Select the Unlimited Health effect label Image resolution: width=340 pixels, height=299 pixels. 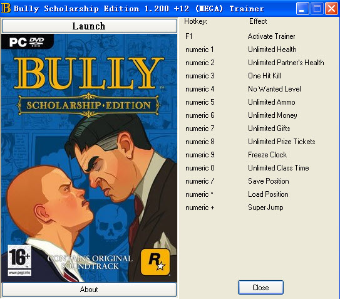coord(272,50)
